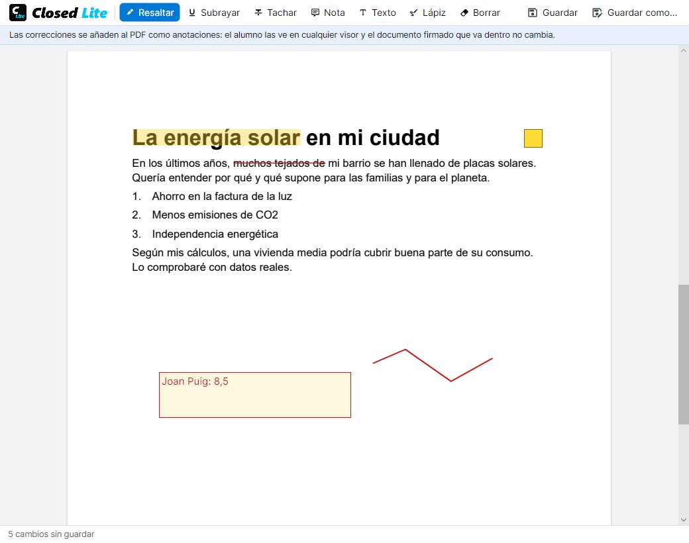689x543 pixels.
Task: Select the red pencil zigzag drawing
Action: click(x=433, y=365)
